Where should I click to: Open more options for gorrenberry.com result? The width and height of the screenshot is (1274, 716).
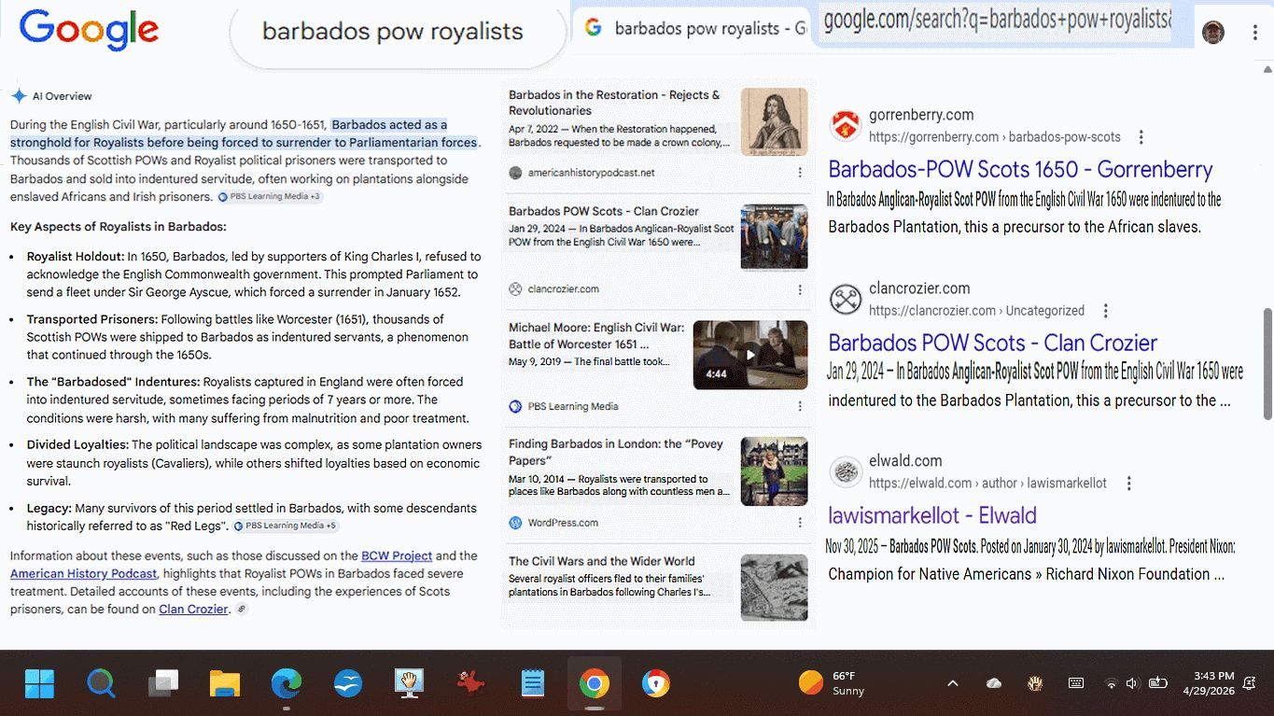(1141, 137)
